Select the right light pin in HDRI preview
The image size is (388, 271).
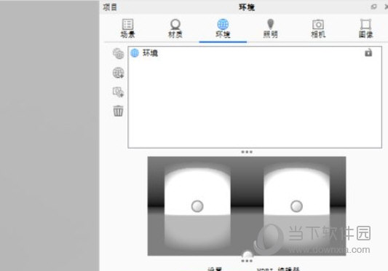296,206
